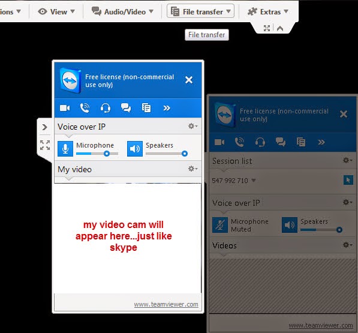The width and height of the screenshot is (358, 333).
Task: Open the Extras menu
Action: 268,11
